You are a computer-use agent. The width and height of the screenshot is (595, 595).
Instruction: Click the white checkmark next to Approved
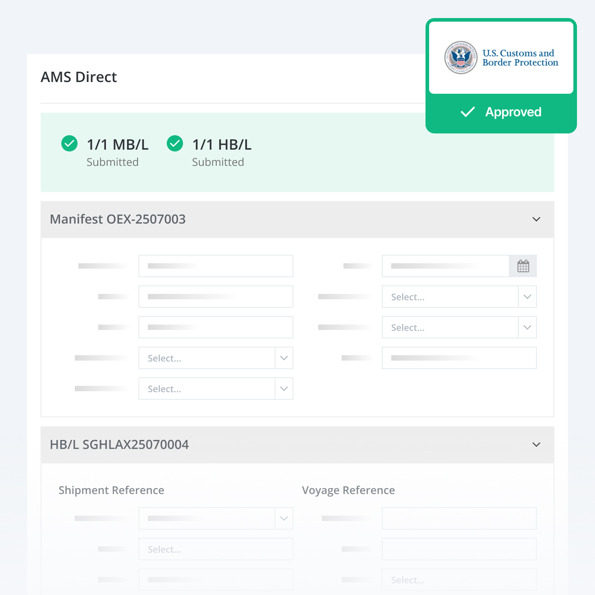coord(468,112)
